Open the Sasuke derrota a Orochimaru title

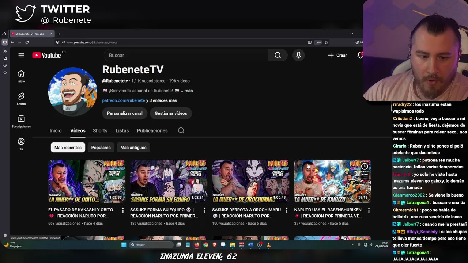[x=246, y=213]
